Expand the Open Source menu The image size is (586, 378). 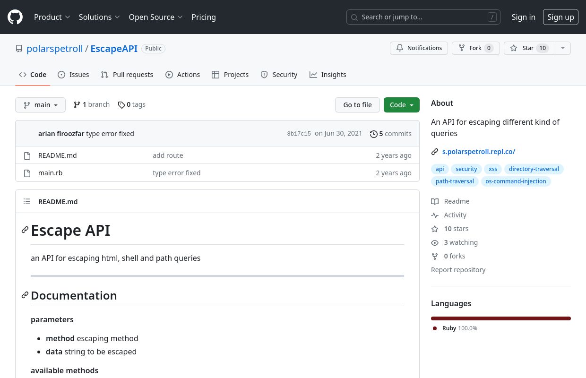click(155, 17)
